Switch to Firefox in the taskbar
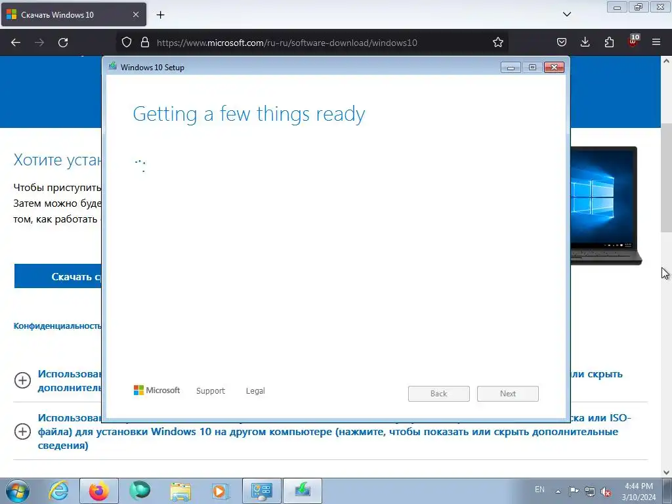 pos(99,491)
